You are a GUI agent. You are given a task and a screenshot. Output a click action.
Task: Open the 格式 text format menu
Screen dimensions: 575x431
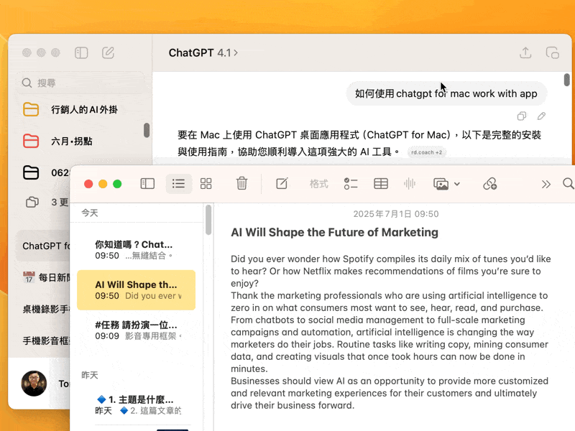318,184
